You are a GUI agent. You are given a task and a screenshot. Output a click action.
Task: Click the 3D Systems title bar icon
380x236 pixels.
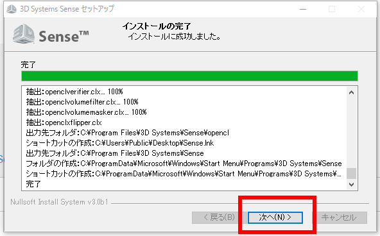12,9
